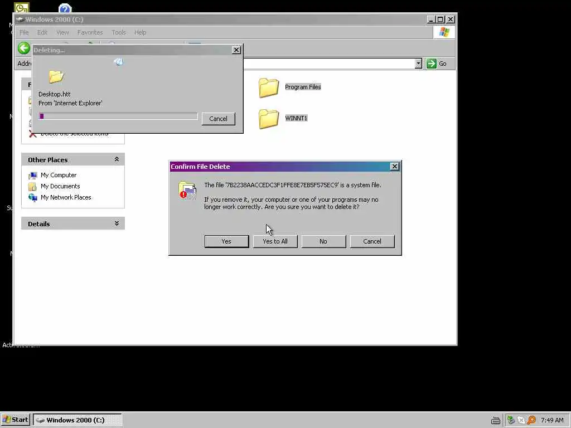Click the Windows flag logo in toolbar
Viewport: 571px width, 428px height.
pyautogui.click(x=444, y=32)
